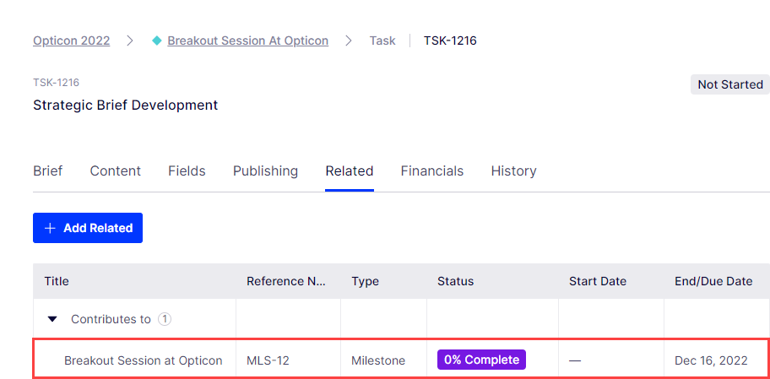
Task: Select the Financials tab
Action: click(x=432, y=171)
